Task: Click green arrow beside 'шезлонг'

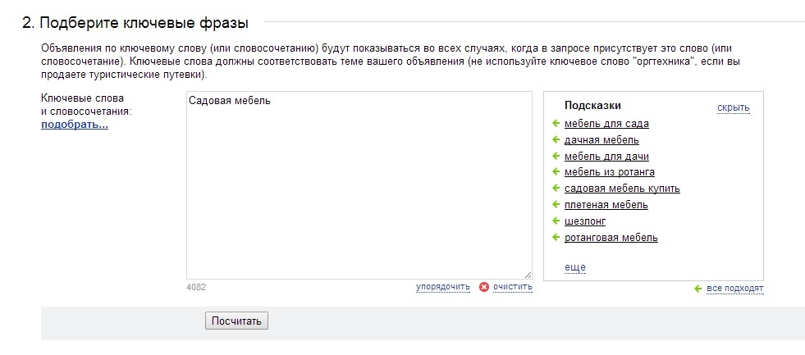Action: [x=556, y=221]
